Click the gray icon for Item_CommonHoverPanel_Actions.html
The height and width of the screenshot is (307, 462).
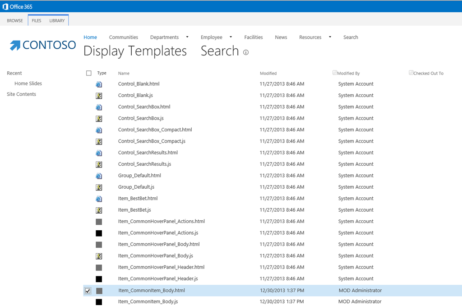pyautogui.click(x=99, y=222)
